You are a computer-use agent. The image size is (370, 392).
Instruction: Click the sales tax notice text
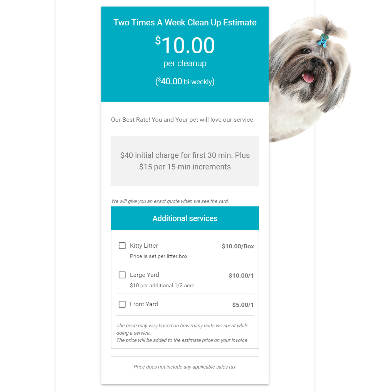tap(185, 367)
